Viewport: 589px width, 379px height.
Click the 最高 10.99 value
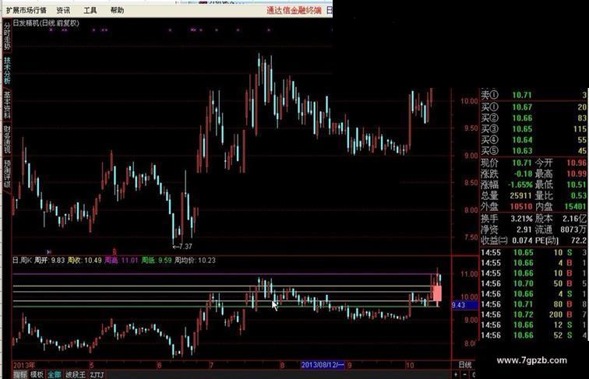pyautogui.click(x=577, y=174)
